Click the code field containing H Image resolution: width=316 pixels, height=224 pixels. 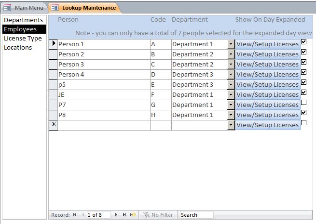[161, 115]
